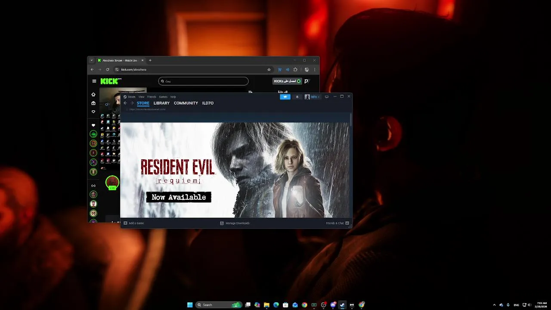Switch to the COMMUNITY tab in Steam
The height and width of the screenshot is (310, 551).
point(186,103)
